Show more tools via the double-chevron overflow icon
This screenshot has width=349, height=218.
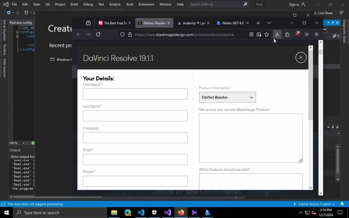[x=307, y=34]
